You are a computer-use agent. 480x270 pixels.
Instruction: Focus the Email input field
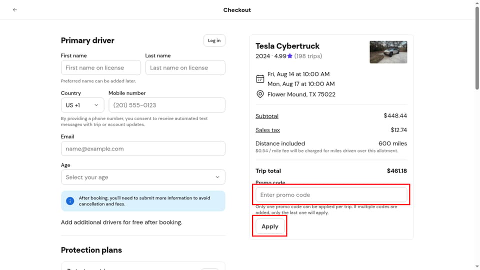(x=143, y=148)
